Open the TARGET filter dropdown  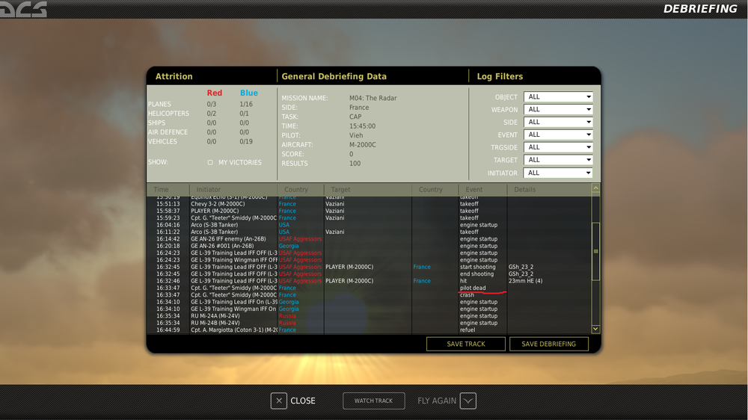tap(558, 160)
